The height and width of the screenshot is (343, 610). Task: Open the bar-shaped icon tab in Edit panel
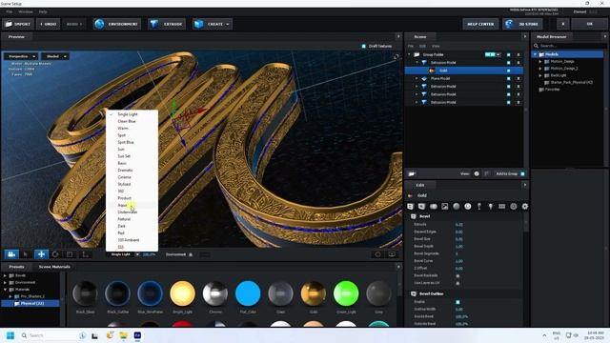coord(502,207)
